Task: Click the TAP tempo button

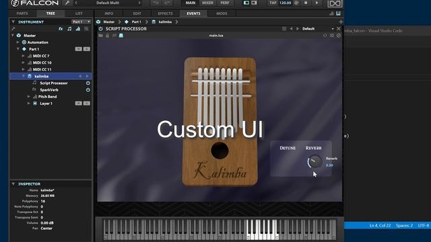Action: [x=273, y=3]
